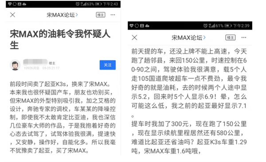
Task: Open the three-dot menu in the 下午2:39 screenshot
Action: coord(244,38)
